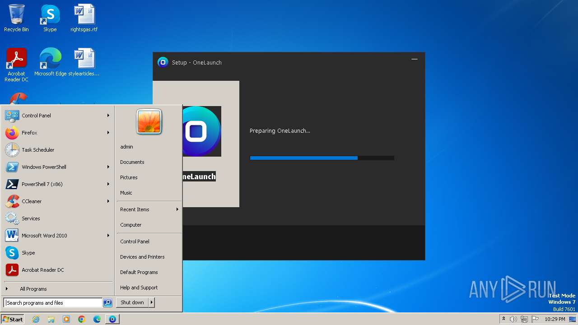The width and height of the screenshot is (578, 325).
Task: Open All Programs list
Action: pyautogui.click(x=33, y=289)
